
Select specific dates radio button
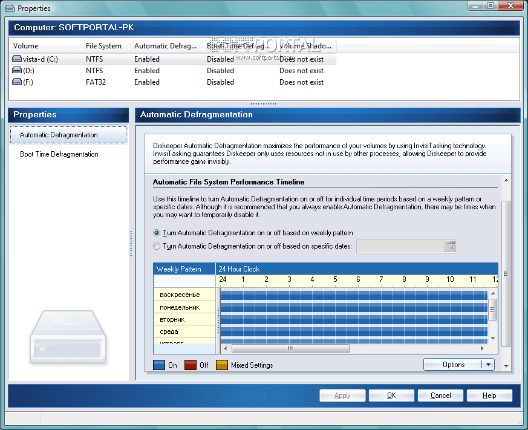(157, 246)
